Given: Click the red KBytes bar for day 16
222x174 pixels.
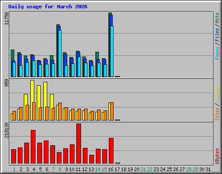Looking at the screenshot, I should point(111,151).
